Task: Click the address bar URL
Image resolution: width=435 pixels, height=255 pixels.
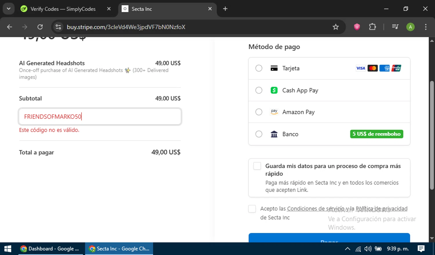Action: [126, 27]
